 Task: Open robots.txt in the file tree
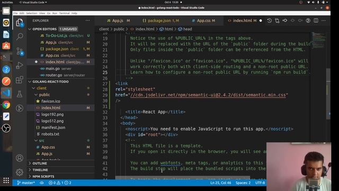click(x=60, y=134)
